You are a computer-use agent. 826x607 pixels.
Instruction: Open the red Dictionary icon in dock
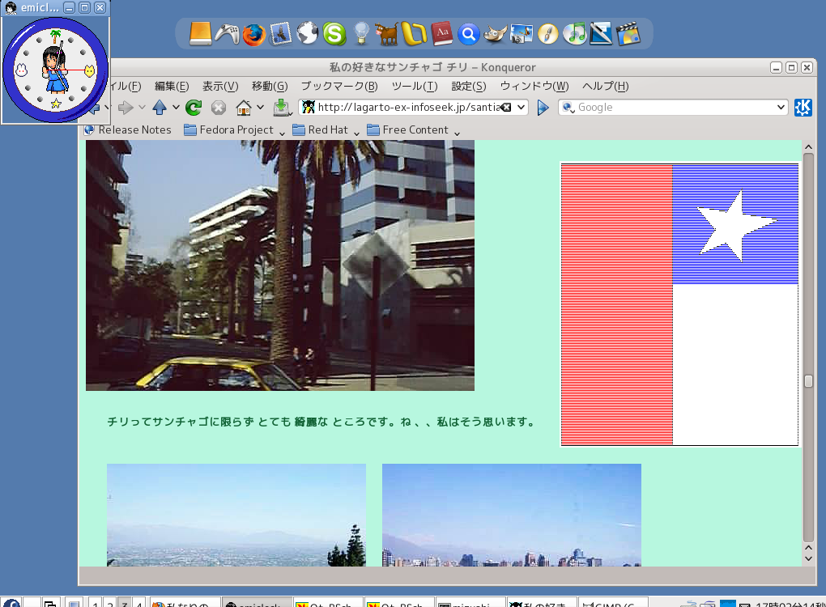[441, 33]
